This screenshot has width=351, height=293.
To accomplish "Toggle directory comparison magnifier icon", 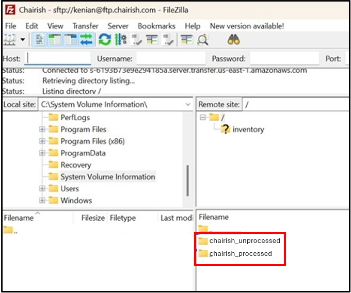I will (203, 40).
